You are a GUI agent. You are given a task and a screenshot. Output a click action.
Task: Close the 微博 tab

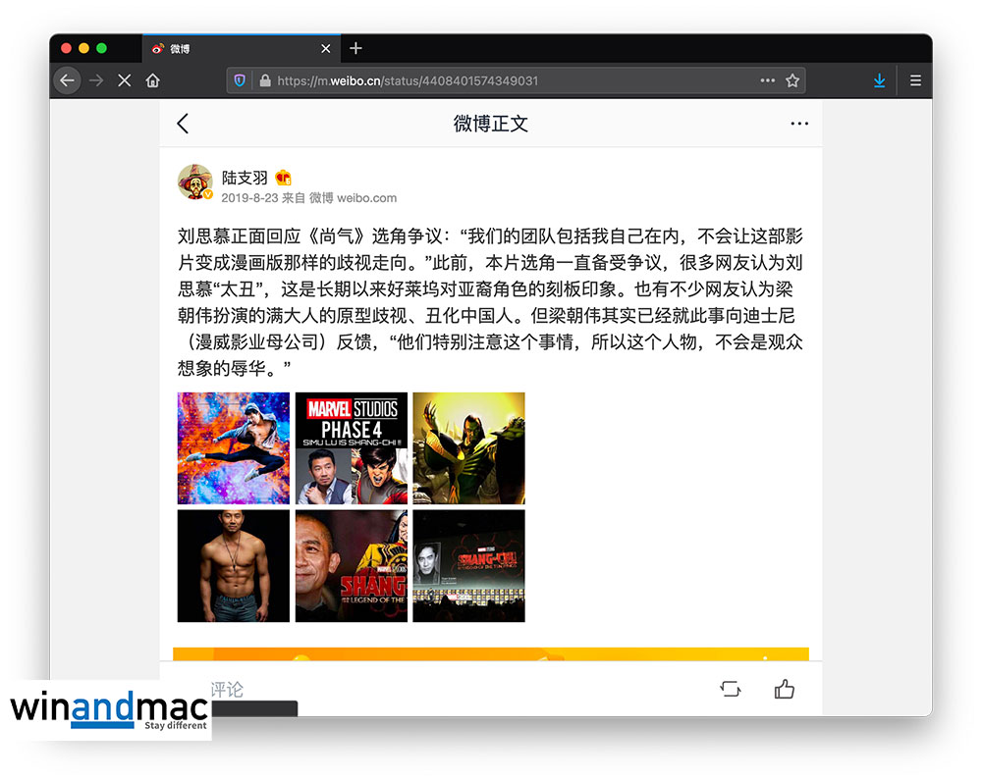point(326,48)
